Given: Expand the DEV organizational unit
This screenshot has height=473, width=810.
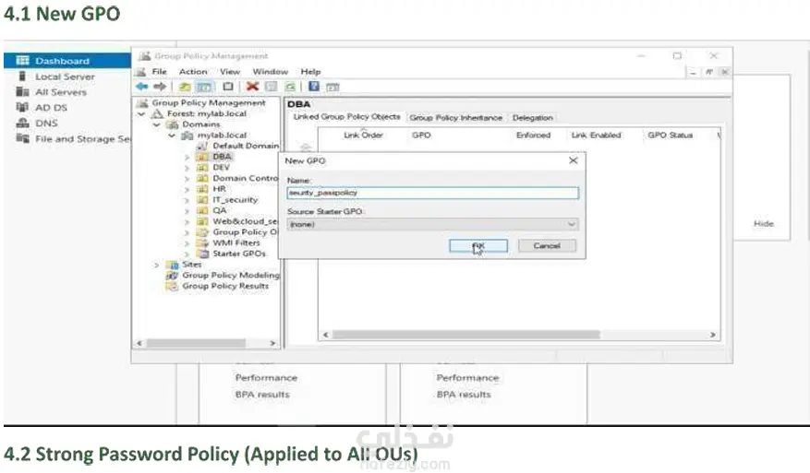Looking at the screenshot, I should 187,168.
